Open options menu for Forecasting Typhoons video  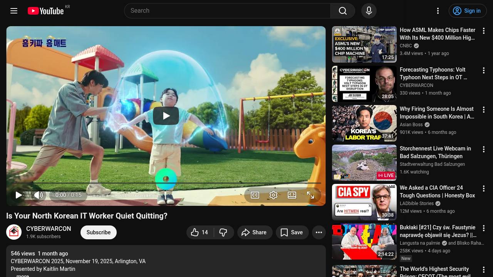(x=484, y=70)
